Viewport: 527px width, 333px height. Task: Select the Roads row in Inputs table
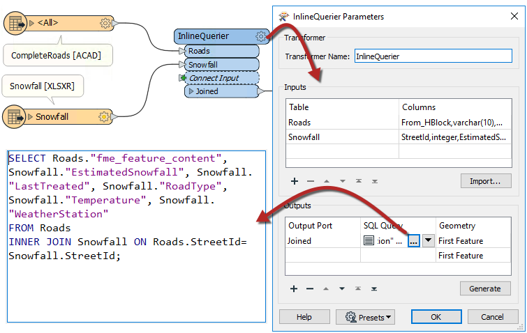[x=342, y=122]
